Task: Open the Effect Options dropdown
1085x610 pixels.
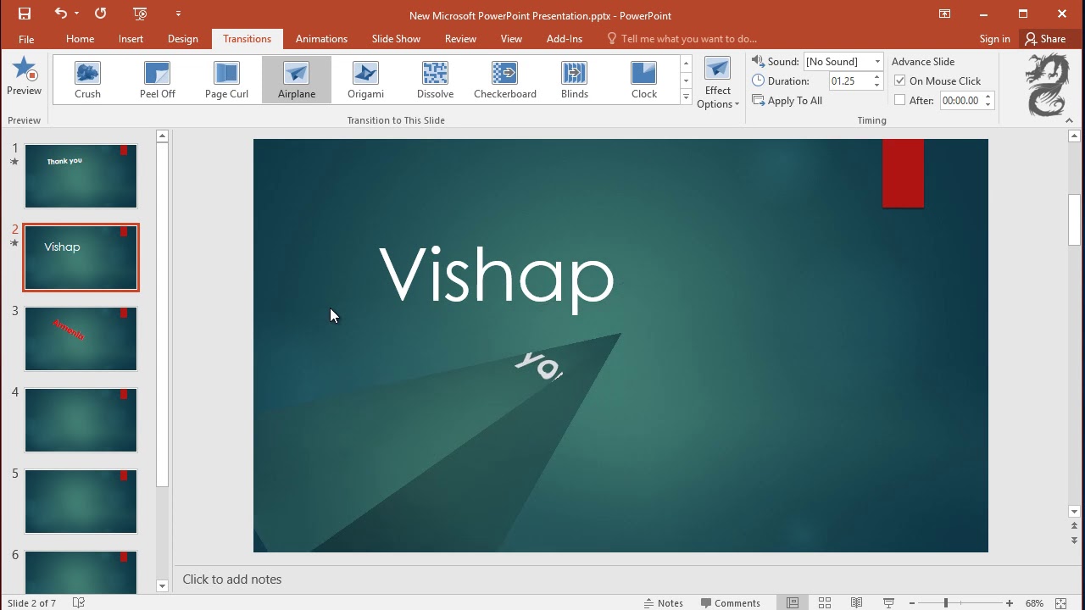Action: click(718, 83)
